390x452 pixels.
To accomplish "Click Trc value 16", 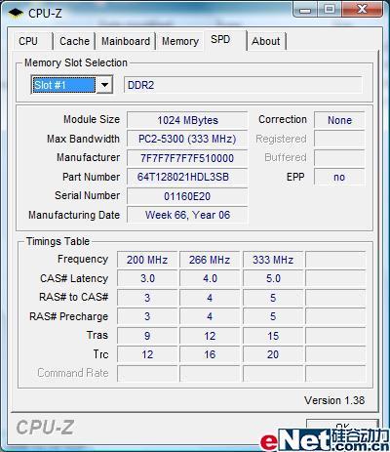I will (x=210, y=354).
